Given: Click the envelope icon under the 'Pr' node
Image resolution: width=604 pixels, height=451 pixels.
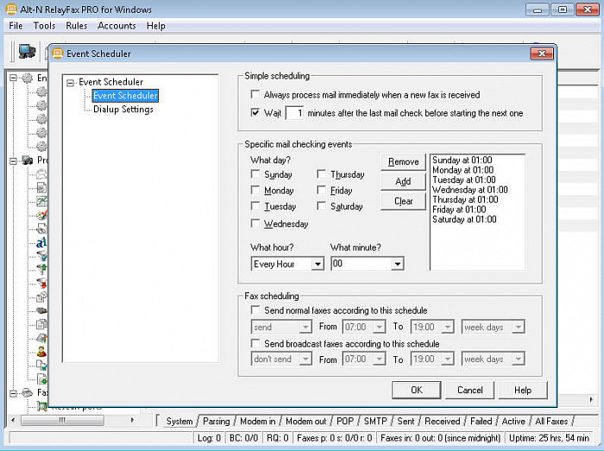Looking at the screenshot, I should click(x=41, y=174).
